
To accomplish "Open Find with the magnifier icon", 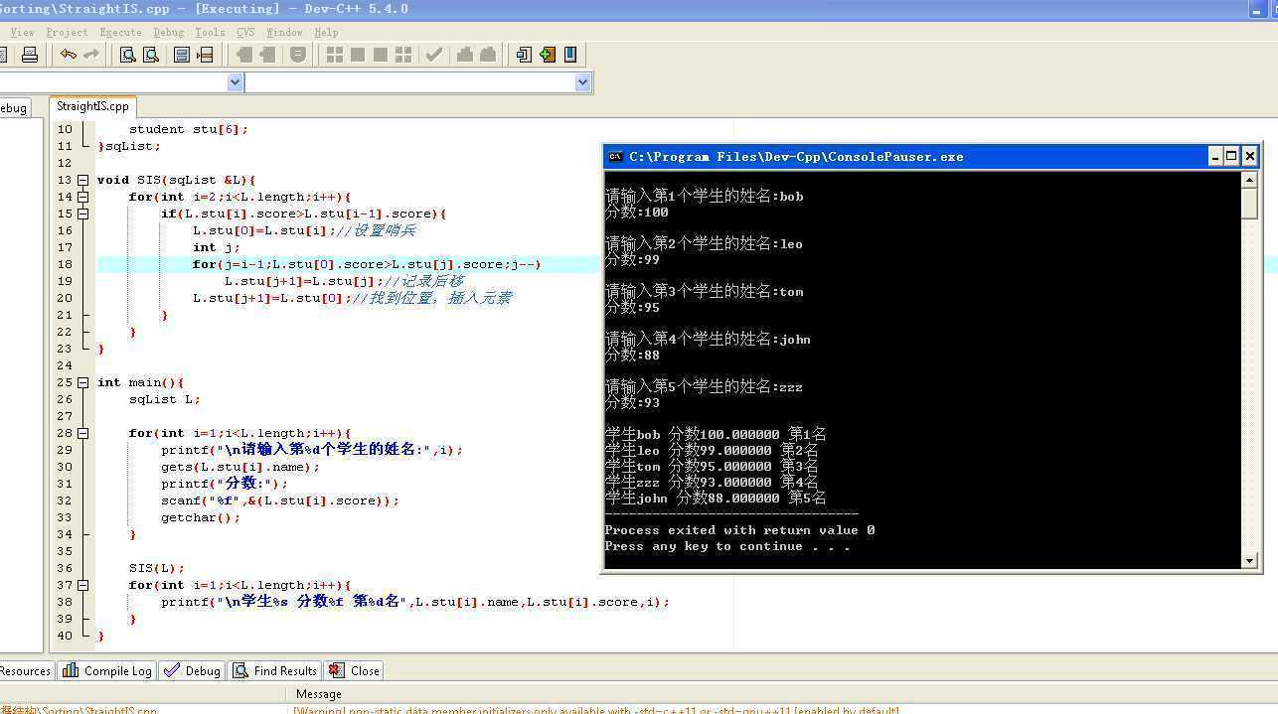I will [x=127, y=55].
